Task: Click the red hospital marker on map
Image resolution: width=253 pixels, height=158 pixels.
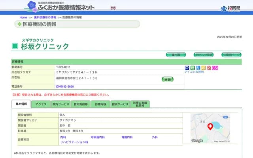Action: [x=210, y=126]
